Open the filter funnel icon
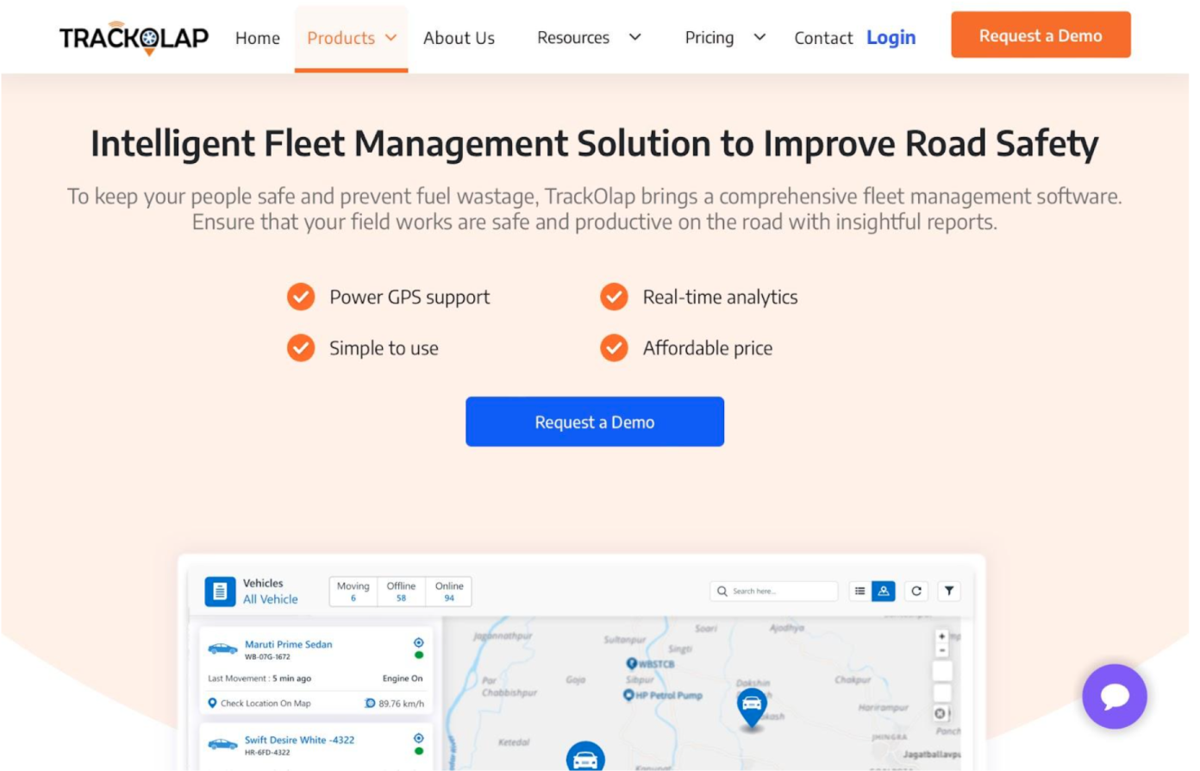 pos(949,591)
